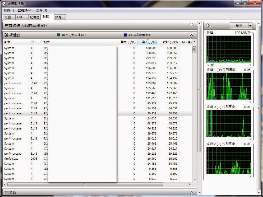Image resolution: width=263 pixels, height=197 pixels.
Task: Click the 檢視 views button
Action: 239,26
